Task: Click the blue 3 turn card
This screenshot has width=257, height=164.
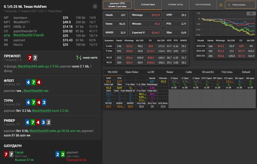Action: [44, 103]
